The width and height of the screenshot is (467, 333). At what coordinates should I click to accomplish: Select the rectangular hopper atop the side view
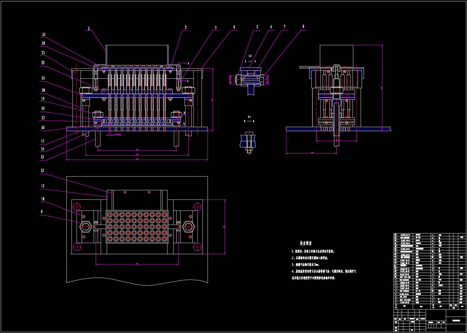coord(337,55)
